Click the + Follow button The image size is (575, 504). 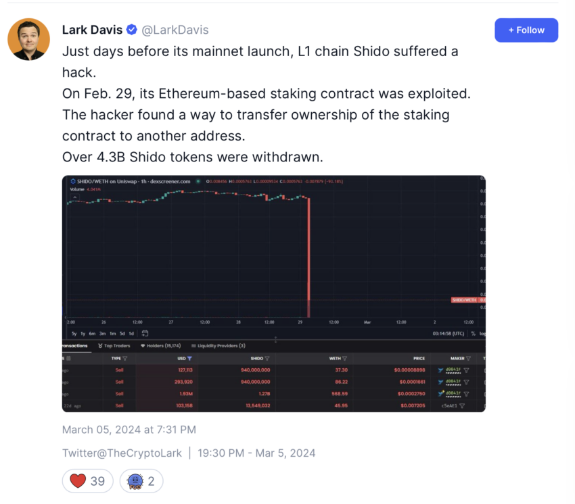tap(526, 30)
